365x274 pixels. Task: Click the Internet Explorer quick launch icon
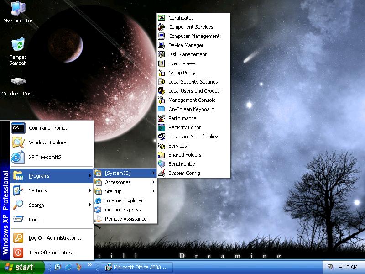(x=68, y=267)
